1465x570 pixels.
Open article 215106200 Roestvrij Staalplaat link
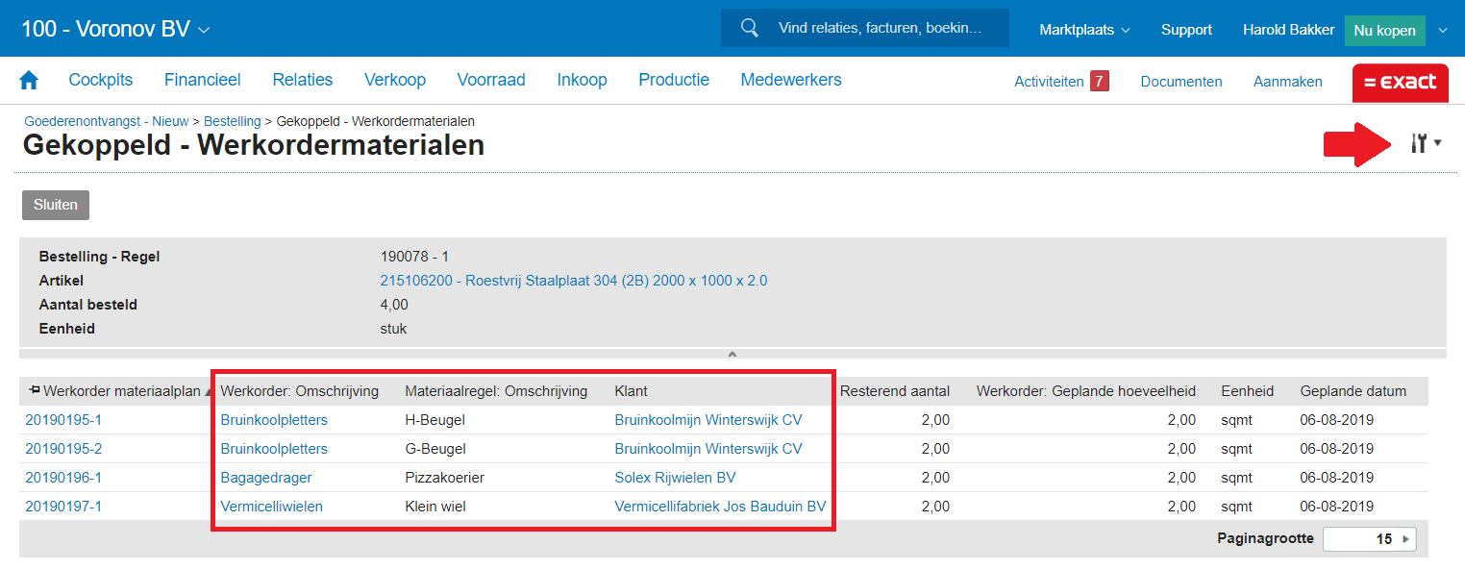pyautogui.click(x=574, y=281)
